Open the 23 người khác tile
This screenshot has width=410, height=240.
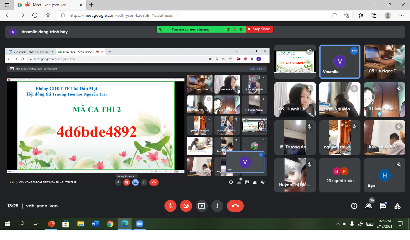[340, 175]
